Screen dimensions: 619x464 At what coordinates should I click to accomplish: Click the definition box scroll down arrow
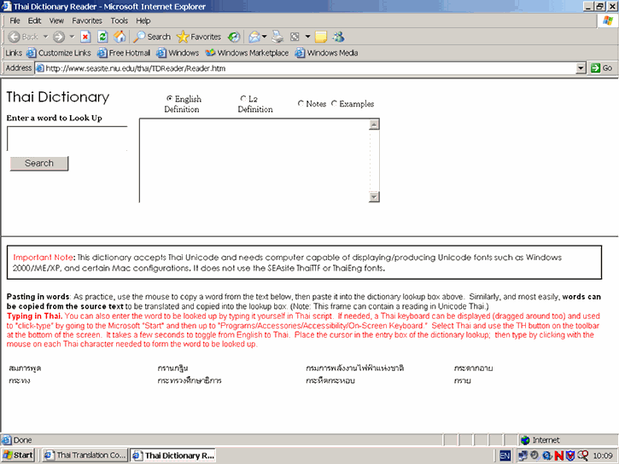374,196
